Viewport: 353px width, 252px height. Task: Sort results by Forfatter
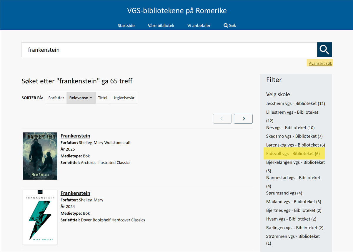pyautogui.click(x=56, y=98)
